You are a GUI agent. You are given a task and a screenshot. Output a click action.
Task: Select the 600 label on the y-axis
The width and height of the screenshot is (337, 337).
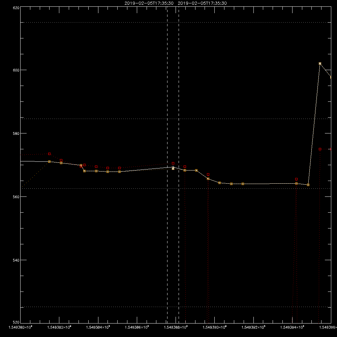(x=16, y=70)
